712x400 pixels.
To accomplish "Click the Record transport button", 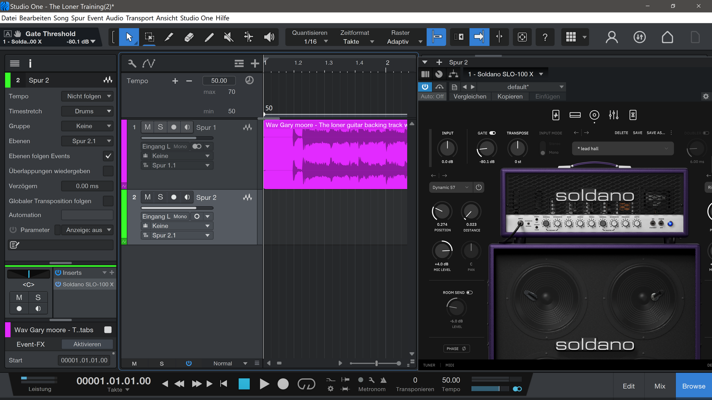I will pyautogui.click(x=283, y=384).
